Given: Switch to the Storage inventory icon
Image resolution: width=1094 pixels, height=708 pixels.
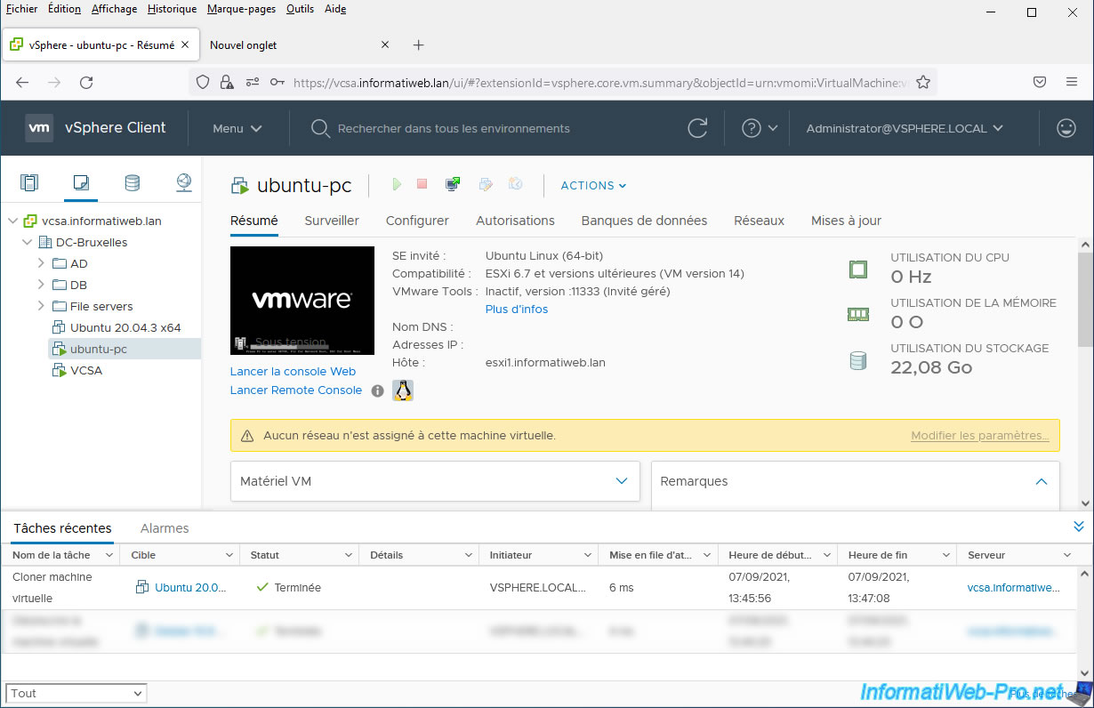Looking at the screenshot, I should [x=132, y=183].
